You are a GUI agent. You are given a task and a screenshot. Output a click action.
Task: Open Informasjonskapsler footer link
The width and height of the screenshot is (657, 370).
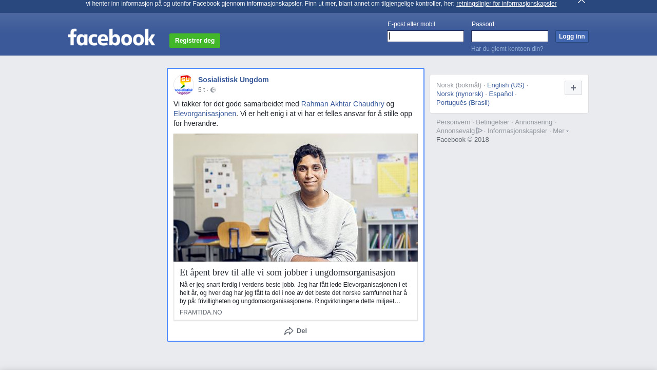pyautogui.click(x=517, y=131)
